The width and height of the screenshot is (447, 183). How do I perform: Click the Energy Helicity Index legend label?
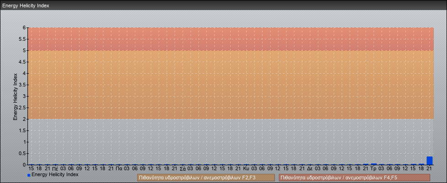[x=55, y=174]
